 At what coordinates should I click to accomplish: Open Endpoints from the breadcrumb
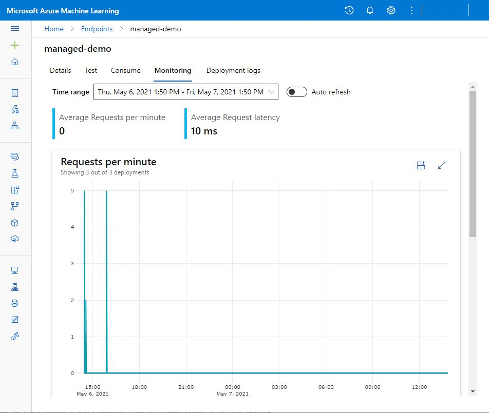point(97,29)
